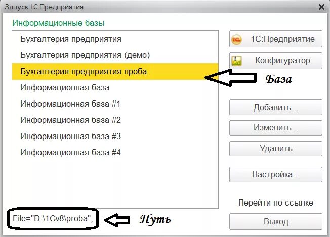The image size is (330, 237).
Task: Click the File="D:\1Cv8\proba" path text
Action: pyautogui.click(x=53, y=219)
